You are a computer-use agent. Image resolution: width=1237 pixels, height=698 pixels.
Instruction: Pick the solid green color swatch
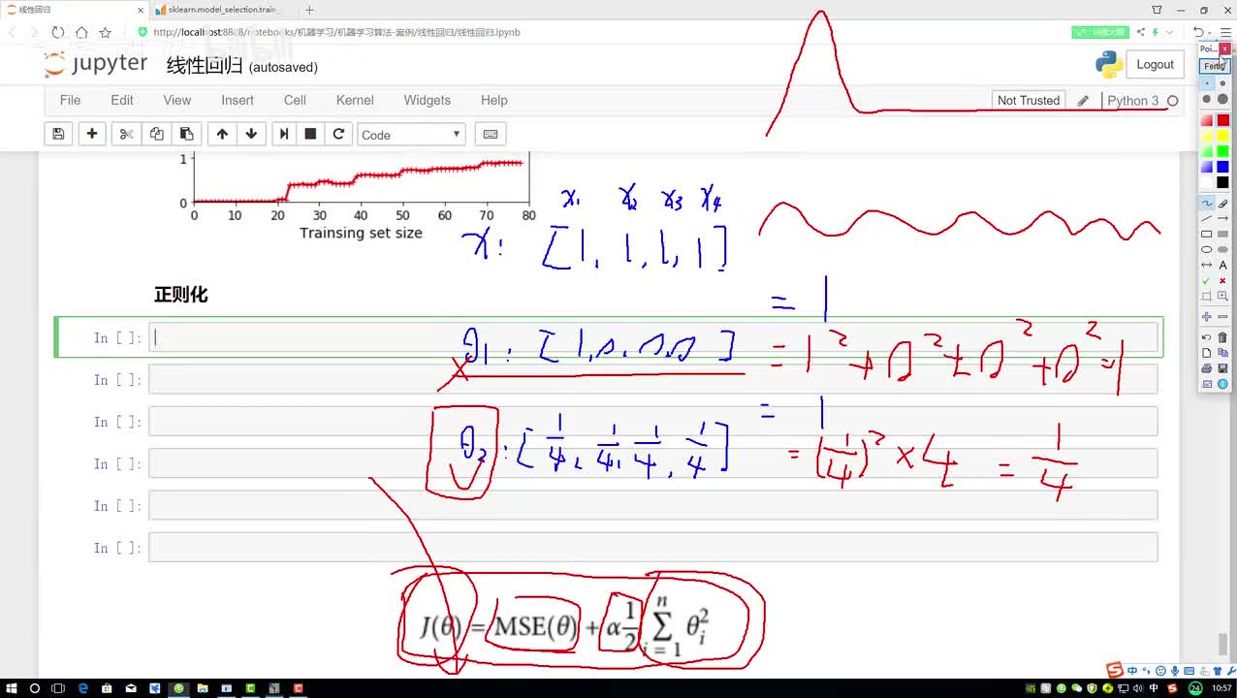[1222, 151]
